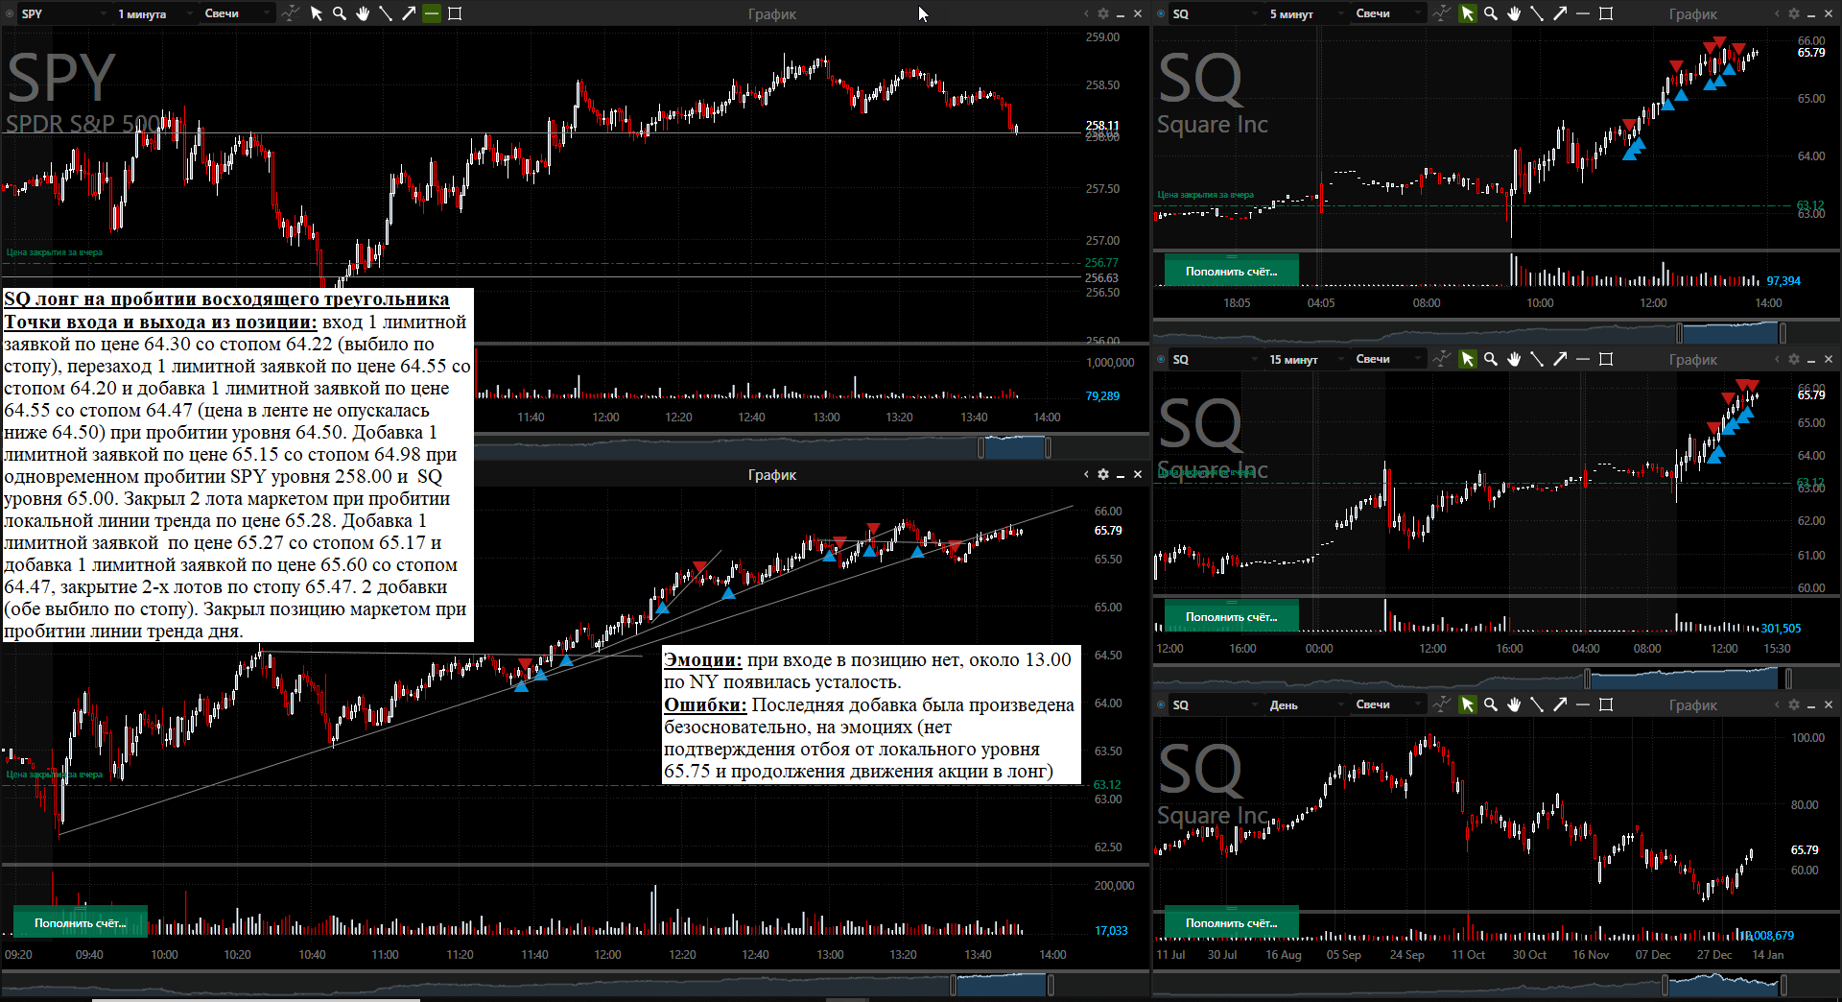Select the pointer tool in SQ daily chart
This screenshot has height=1002, width=1842.
click(1468, 704)
